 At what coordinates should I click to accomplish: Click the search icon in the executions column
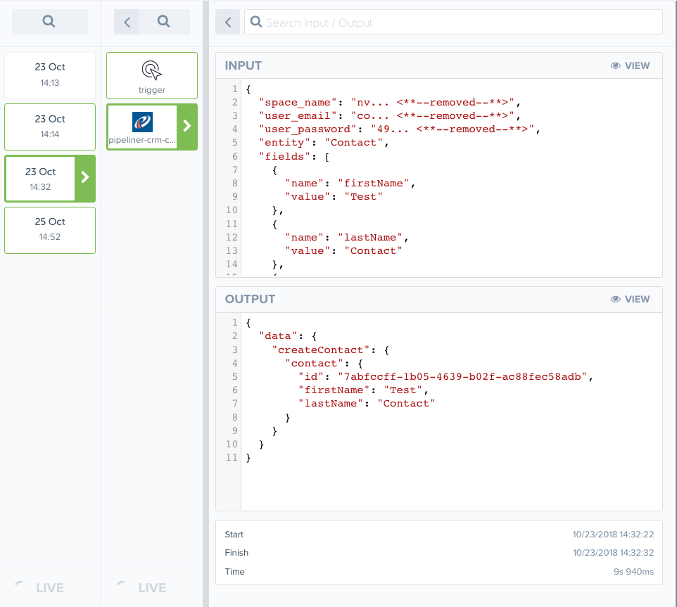[49, 21]
